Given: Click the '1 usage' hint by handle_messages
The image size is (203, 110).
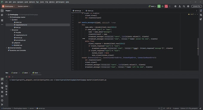Looking at the screenshot, I should point(113,22).
